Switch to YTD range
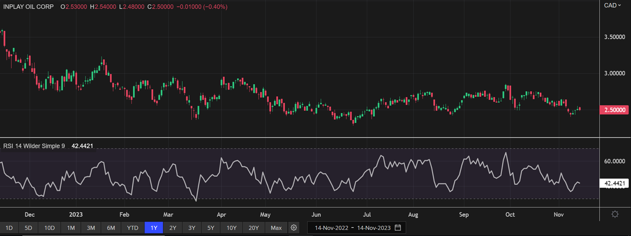Viewport: 631px width, 236px height. (133, 228)
